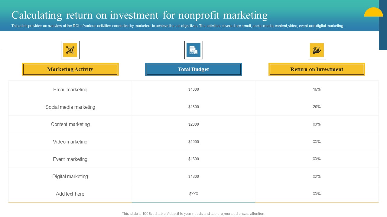
Task: Click the slide description paragraph under the title
Action: click(x=178, y=26)
